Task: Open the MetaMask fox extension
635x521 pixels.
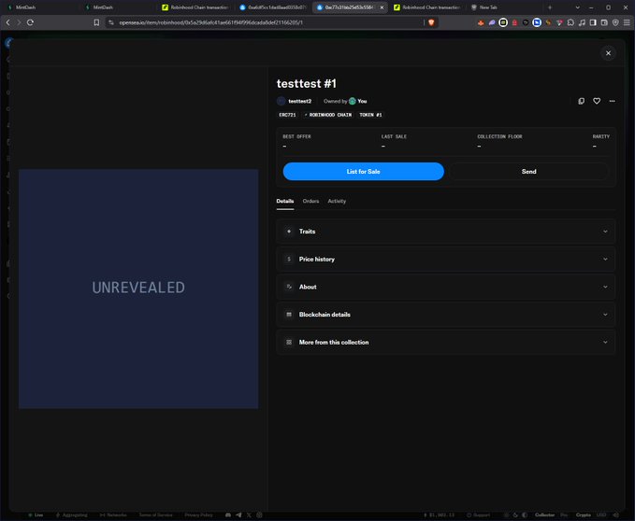Action: click(481, 22)
